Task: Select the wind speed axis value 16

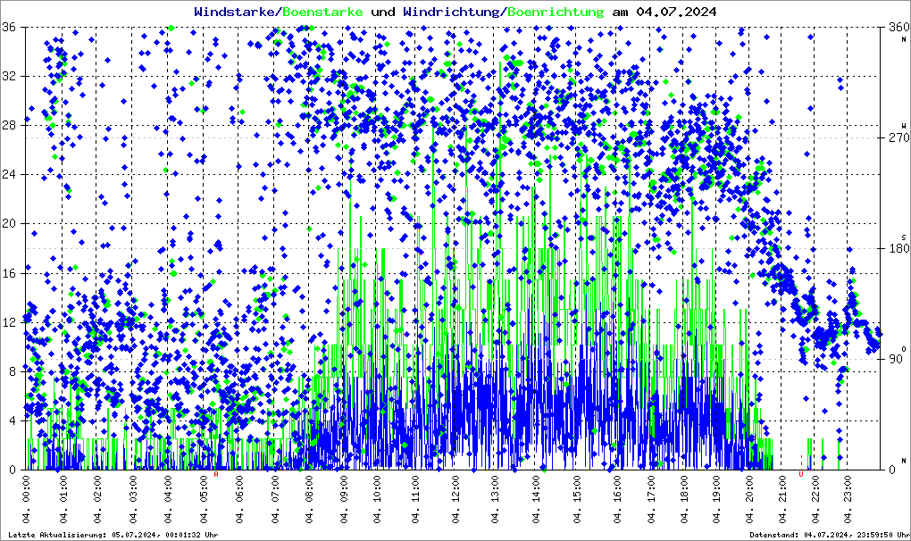Action: 9,273
